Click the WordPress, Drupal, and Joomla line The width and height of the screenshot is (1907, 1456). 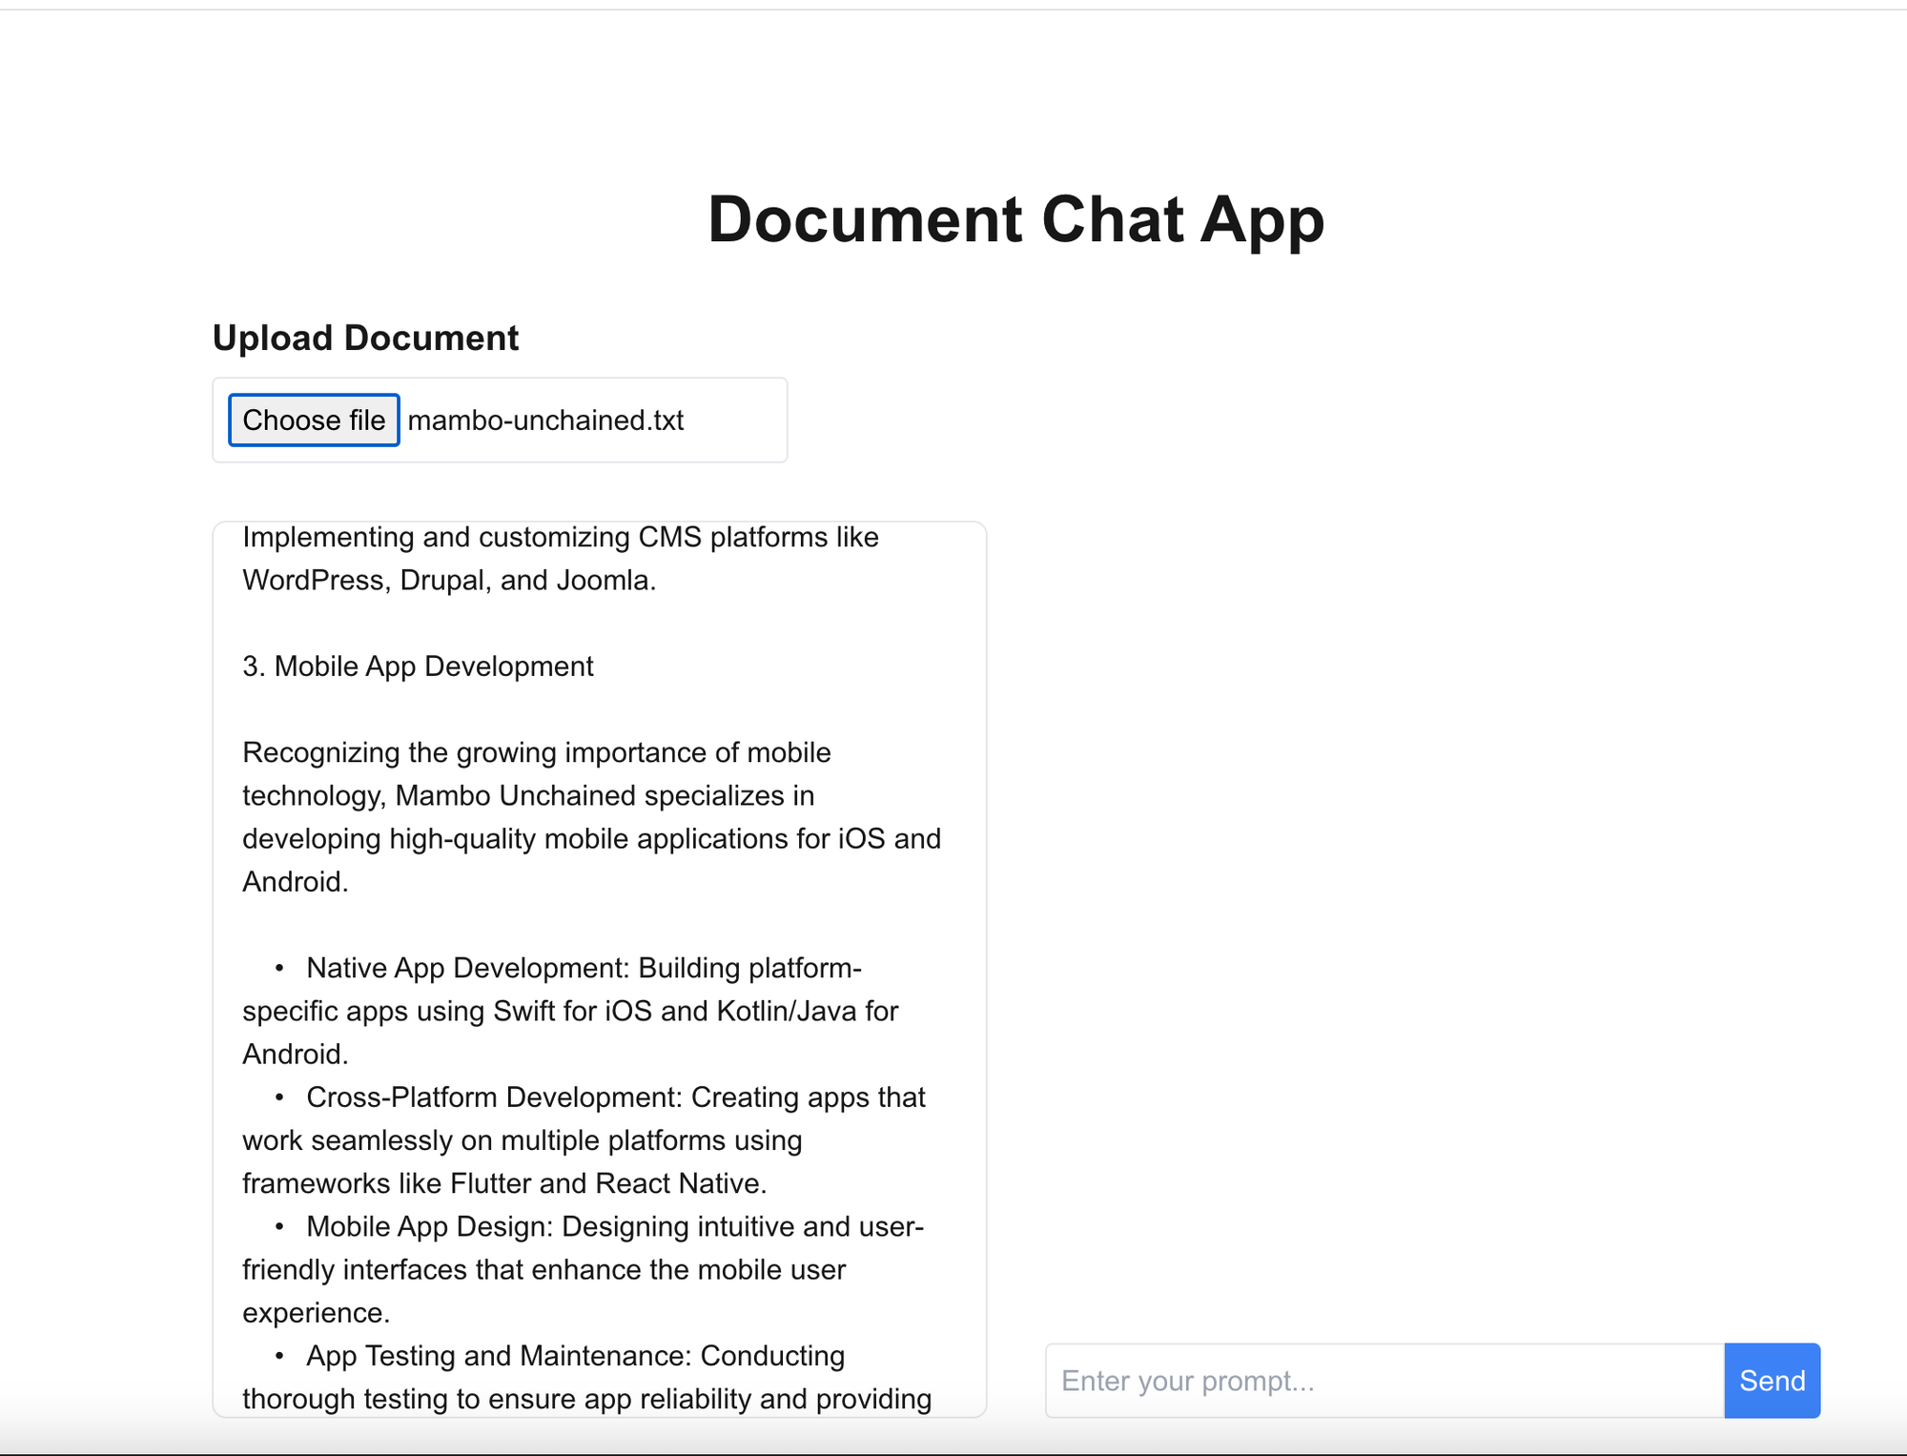tap(449, 581)
